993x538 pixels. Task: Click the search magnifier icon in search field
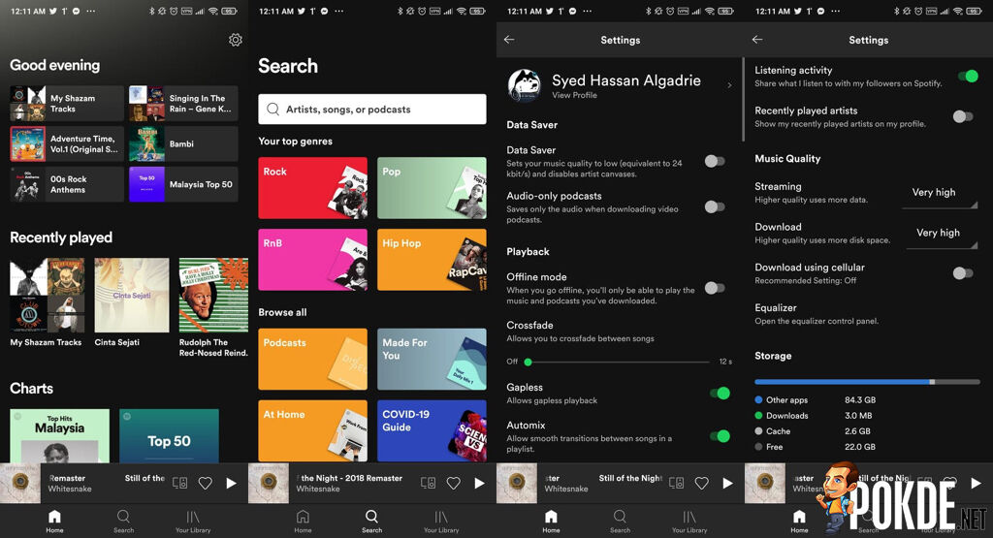(272, 109)
